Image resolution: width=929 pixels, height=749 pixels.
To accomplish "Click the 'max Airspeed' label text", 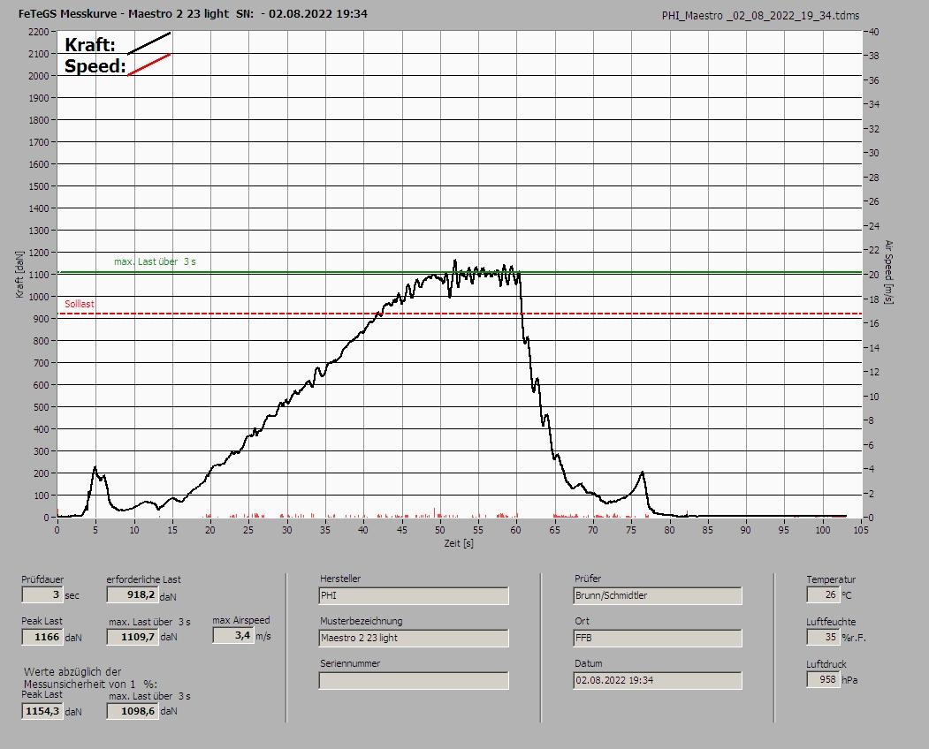I will tap(241, 620).
